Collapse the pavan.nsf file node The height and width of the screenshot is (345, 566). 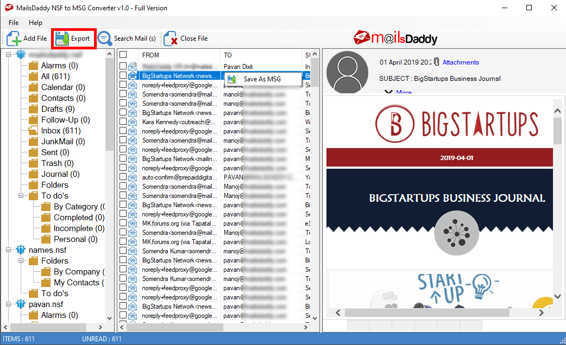click(8, 304)
